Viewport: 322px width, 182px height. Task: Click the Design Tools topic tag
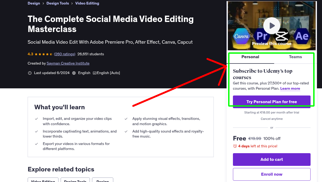pyautogui.click(x=75, y=180)
